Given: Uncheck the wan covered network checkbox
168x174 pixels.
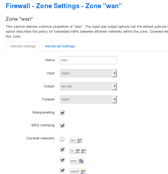Looking at the screenshot, I should (62, 160).
